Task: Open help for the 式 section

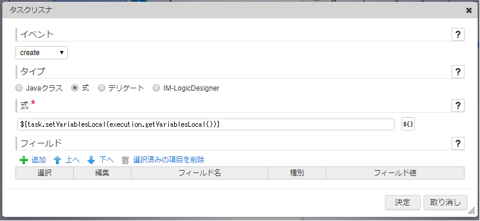Action: (458, 105)
